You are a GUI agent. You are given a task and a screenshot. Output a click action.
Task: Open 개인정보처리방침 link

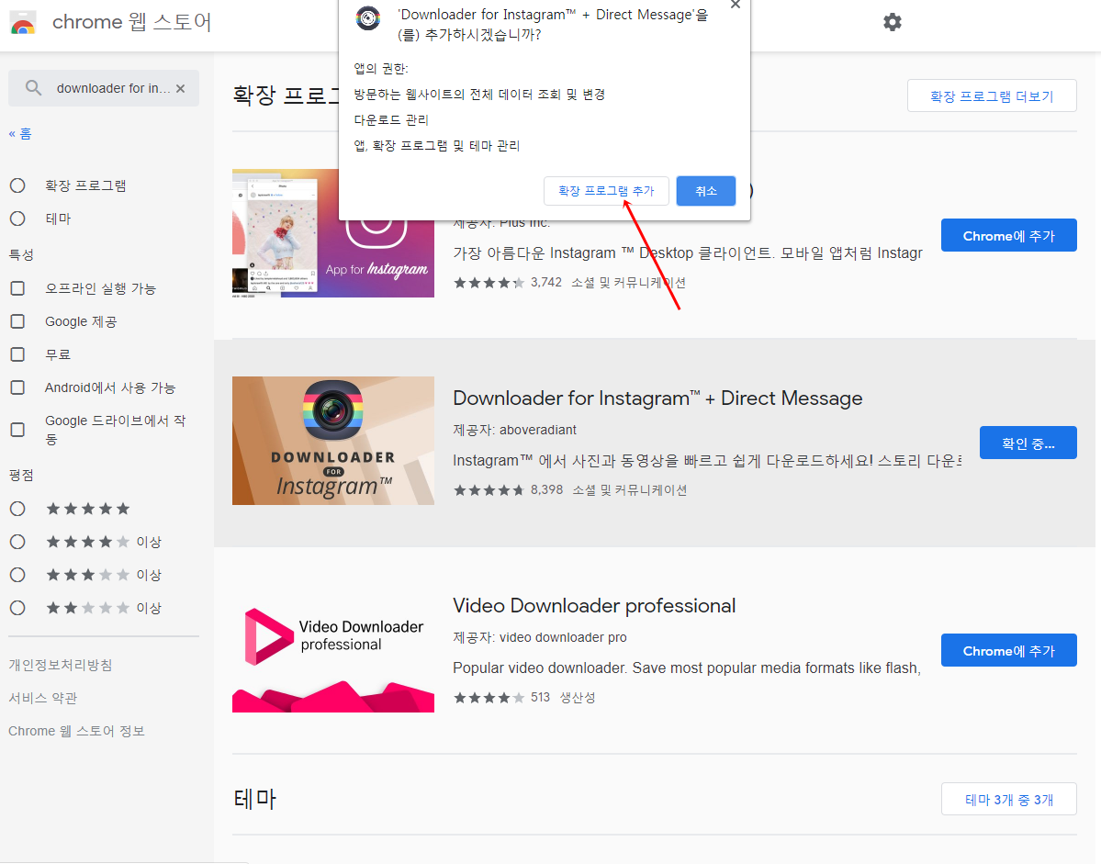pos(61,665)
